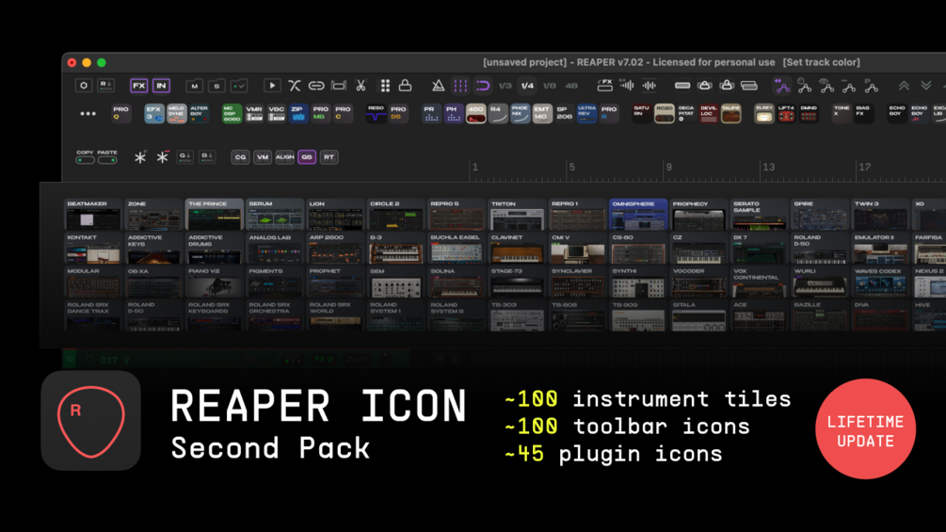Click the S folder icon

216,86
